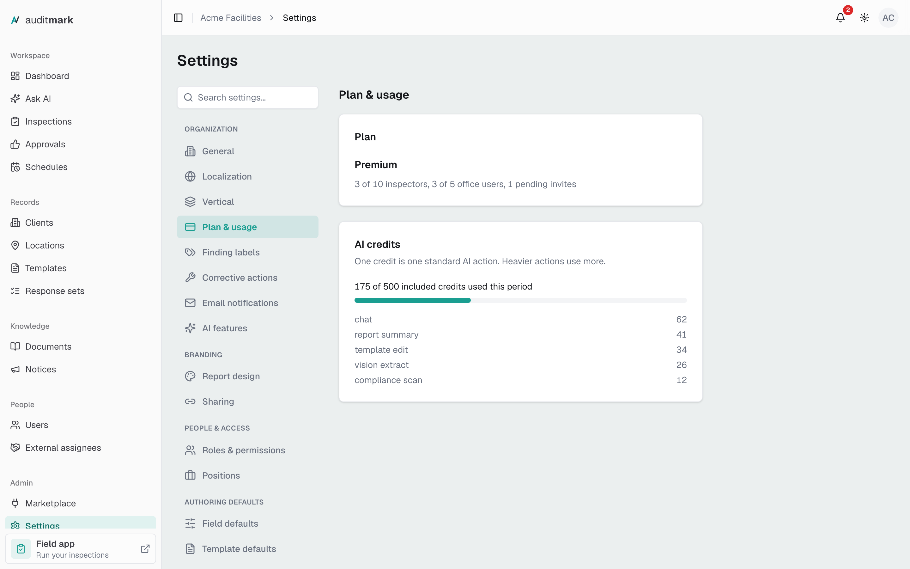Click the Localization globe icon
The width and height of the screenshot is (910, 569).
190,176
